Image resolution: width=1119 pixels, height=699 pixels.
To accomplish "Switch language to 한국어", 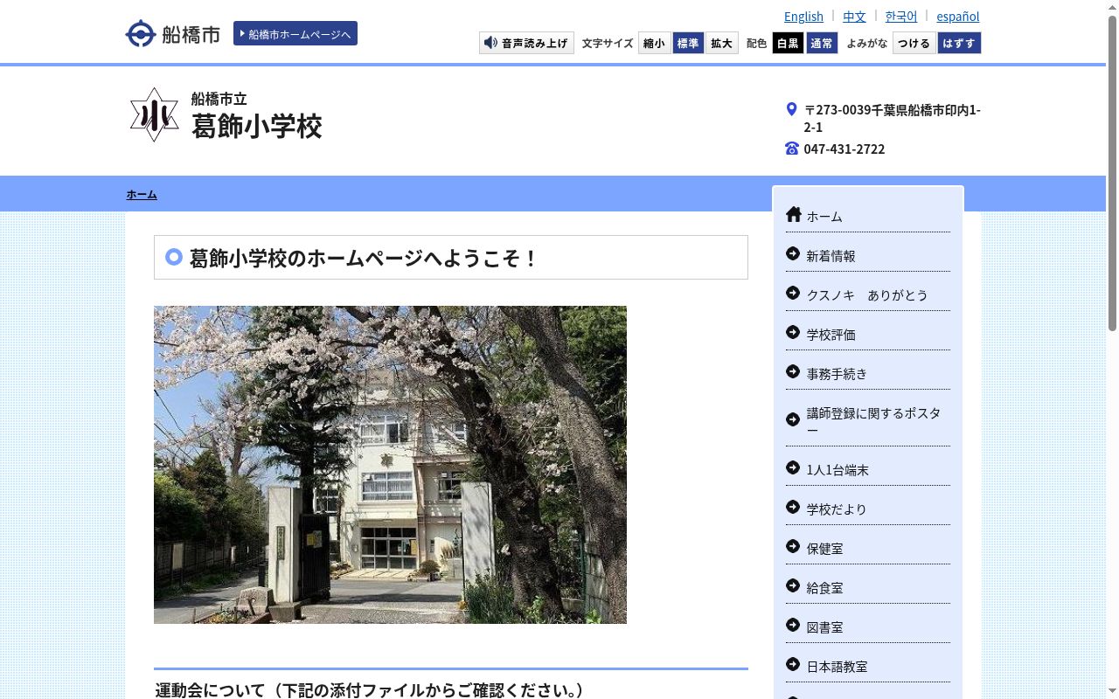I will [x=901, y=16].
